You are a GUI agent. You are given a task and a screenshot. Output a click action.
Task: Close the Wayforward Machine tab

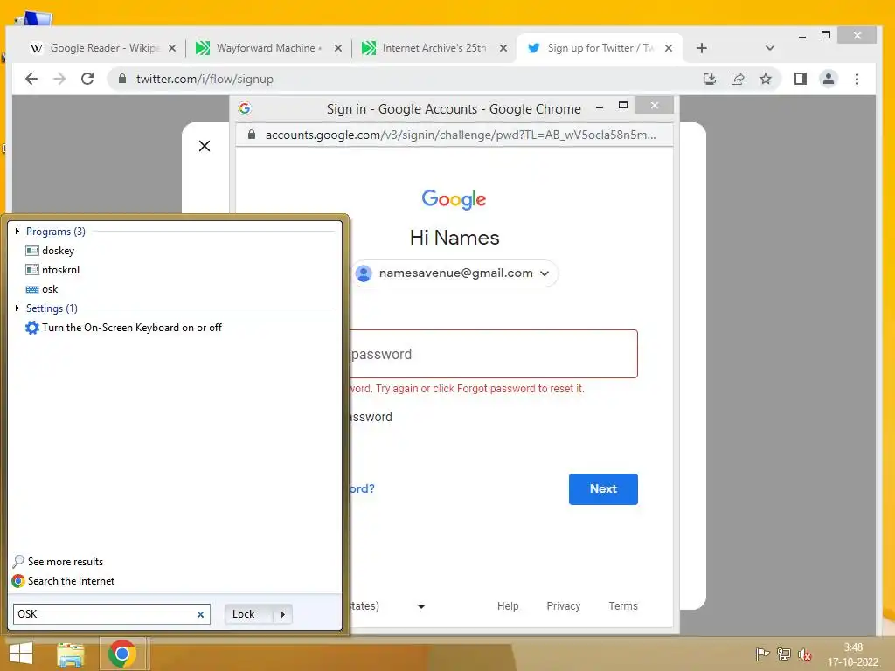pyautogui.click(x=338, y=49)
